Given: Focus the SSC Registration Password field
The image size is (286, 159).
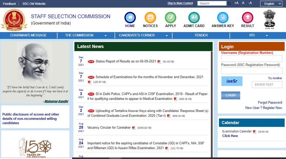Looking at the screenshot, I should [251, 71].
